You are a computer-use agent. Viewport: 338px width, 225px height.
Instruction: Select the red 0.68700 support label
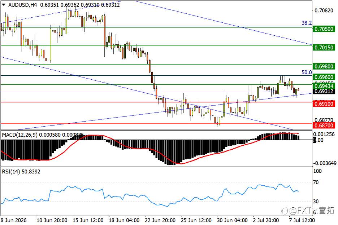(324, 125)
